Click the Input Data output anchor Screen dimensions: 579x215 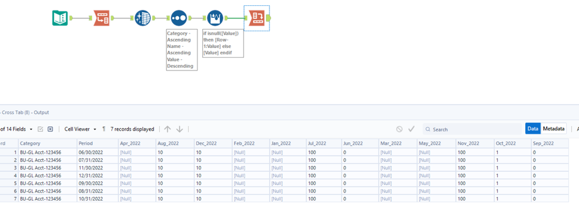click(72, 18)
